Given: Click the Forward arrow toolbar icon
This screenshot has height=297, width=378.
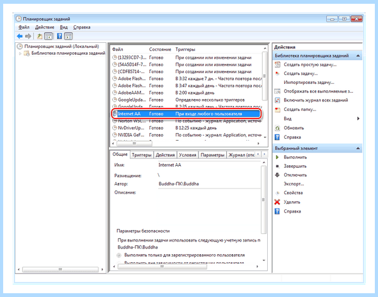Looking at the screenshot, I should tap(28, 37).
